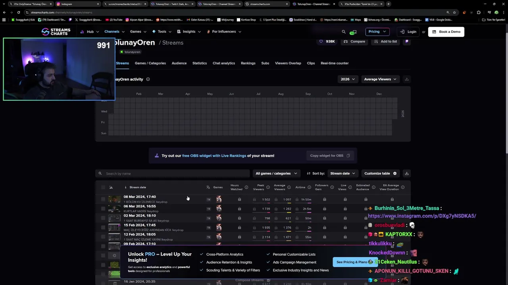508x285 pixels.
Task: Click the Streams Charts logo
Action: (x=56, y=32)
